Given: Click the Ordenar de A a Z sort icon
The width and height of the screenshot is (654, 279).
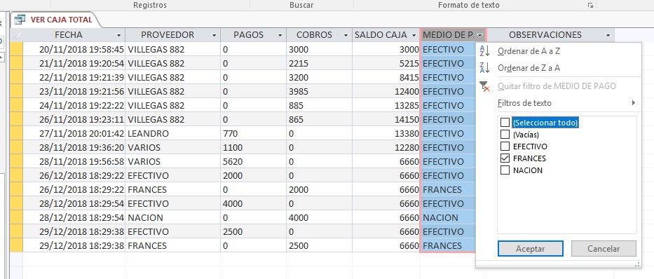Looking at the screenshot, I should (x=484, y=51).
